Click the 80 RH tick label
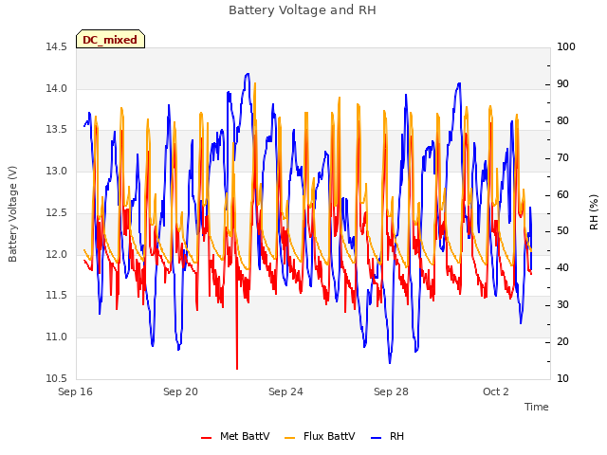Image resolution: width=607 pixels, height=455 pixels. click(562, 121)
